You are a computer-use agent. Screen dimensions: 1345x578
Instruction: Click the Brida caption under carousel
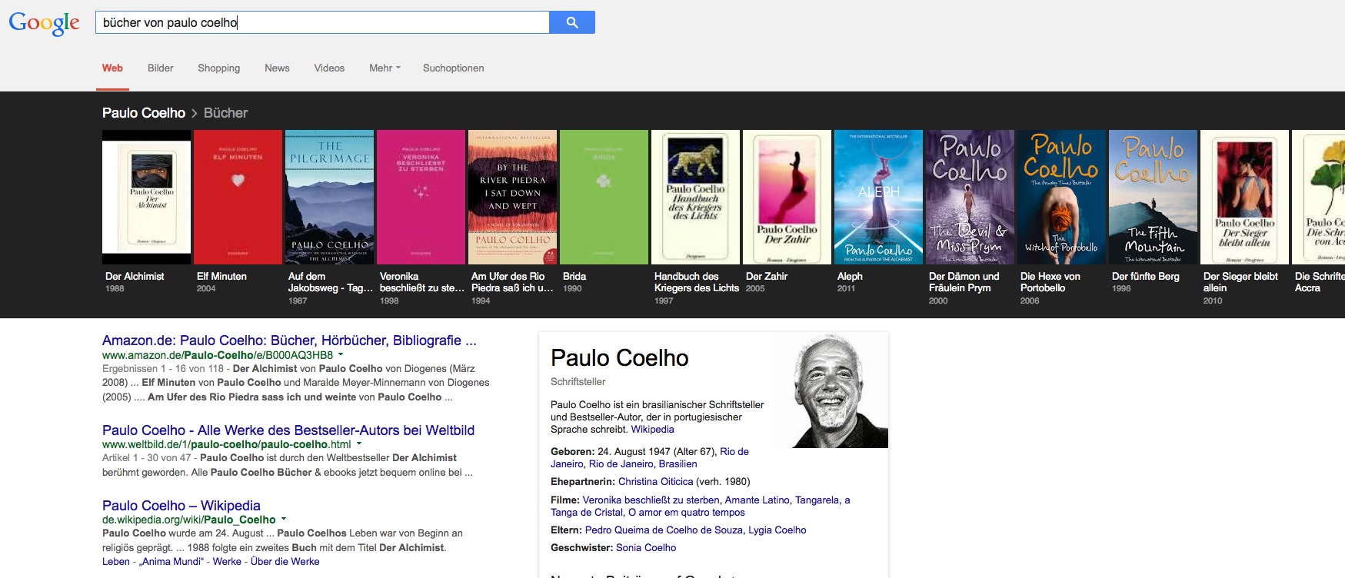pyautogui.click(x=574, y=276)
